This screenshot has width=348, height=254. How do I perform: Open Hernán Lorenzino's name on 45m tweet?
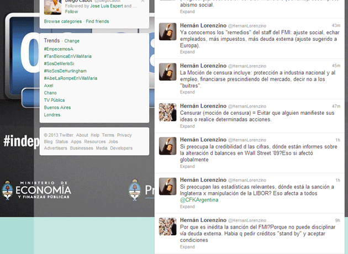coord(203,66)
